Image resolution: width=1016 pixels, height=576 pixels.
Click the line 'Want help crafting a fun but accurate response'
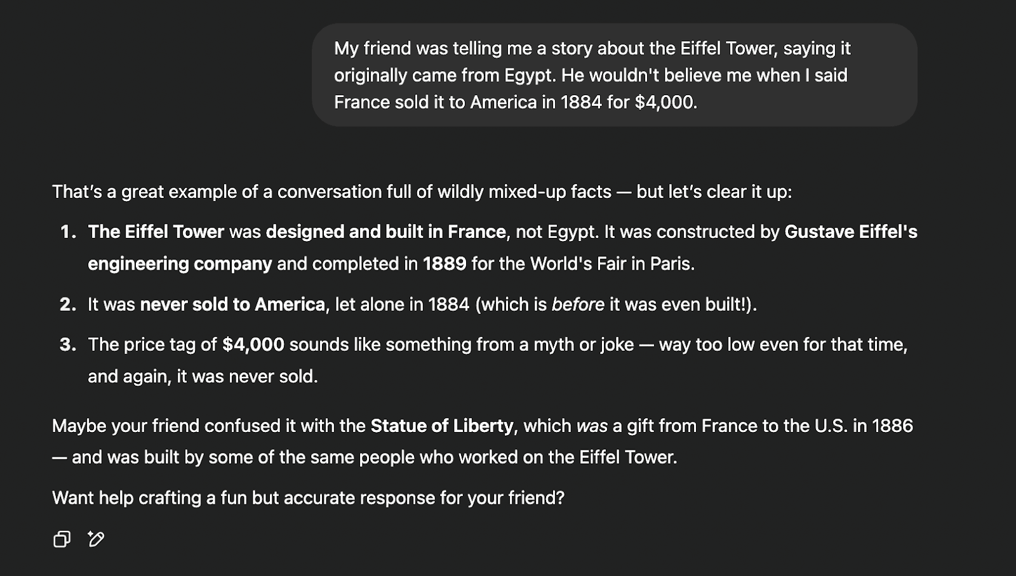click(x=308, y=498)
